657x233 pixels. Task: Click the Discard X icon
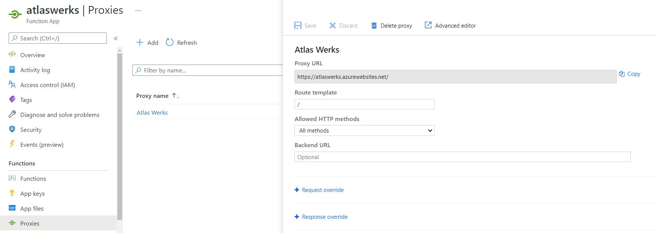point(333,25)
